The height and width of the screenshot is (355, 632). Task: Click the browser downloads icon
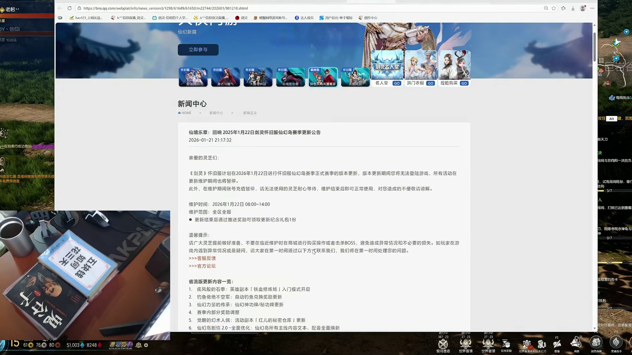tap(573, 8)
